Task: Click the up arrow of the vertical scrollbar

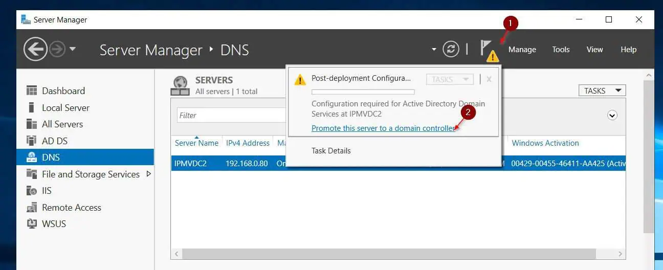Action: [649, 75]
